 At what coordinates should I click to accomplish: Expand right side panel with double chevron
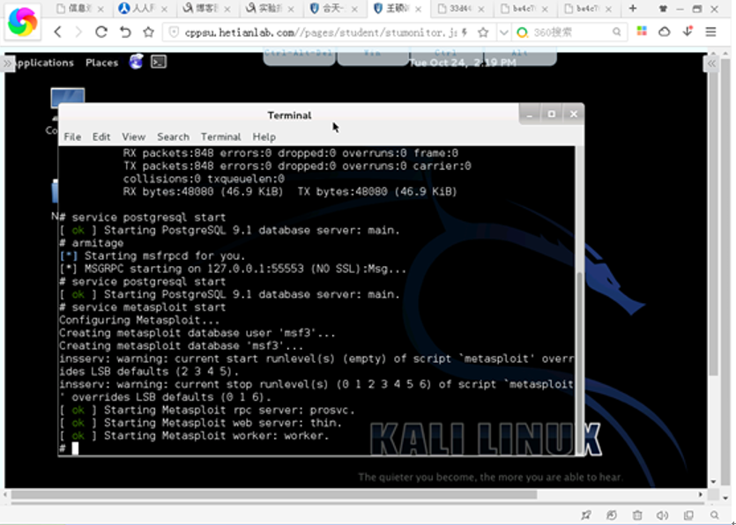(711, 63)
